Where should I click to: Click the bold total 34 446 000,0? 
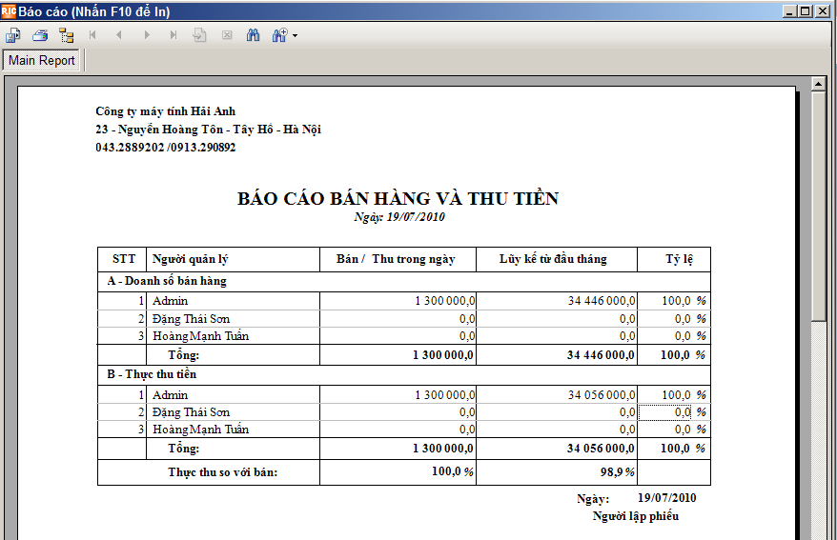click(601, 355)
